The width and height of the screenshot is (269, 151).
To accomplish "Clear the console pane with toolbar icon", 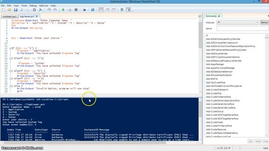I will click(40, 10).
